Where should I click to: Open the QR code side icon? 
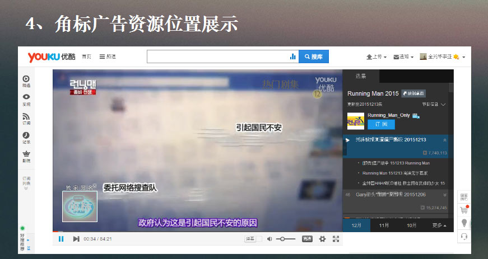coord(463,197)
